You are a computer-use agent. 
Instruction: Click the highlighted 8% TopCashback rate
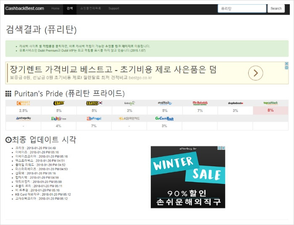270,110
